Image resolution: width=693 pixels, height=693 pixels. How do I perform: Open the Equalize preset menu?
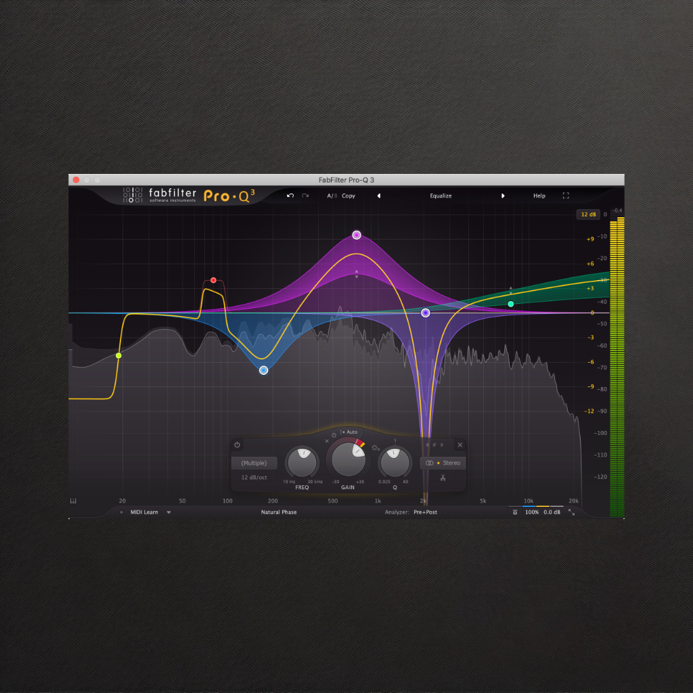tap(441, 196)
